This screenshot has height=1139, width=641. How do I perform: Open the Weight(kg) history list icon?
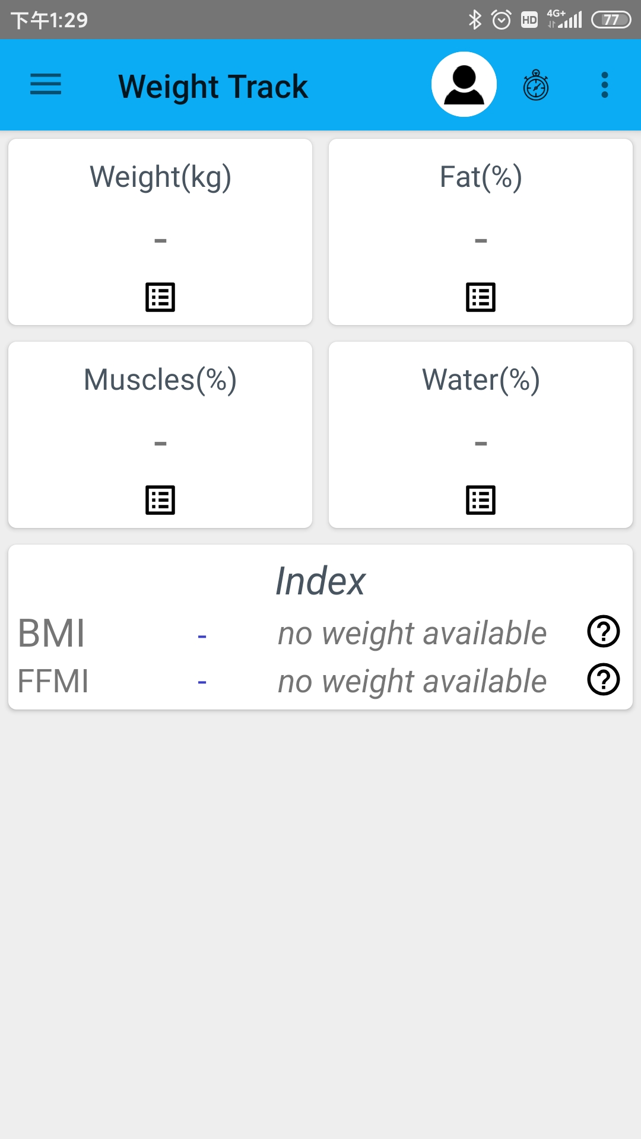[x=160, y=297]
